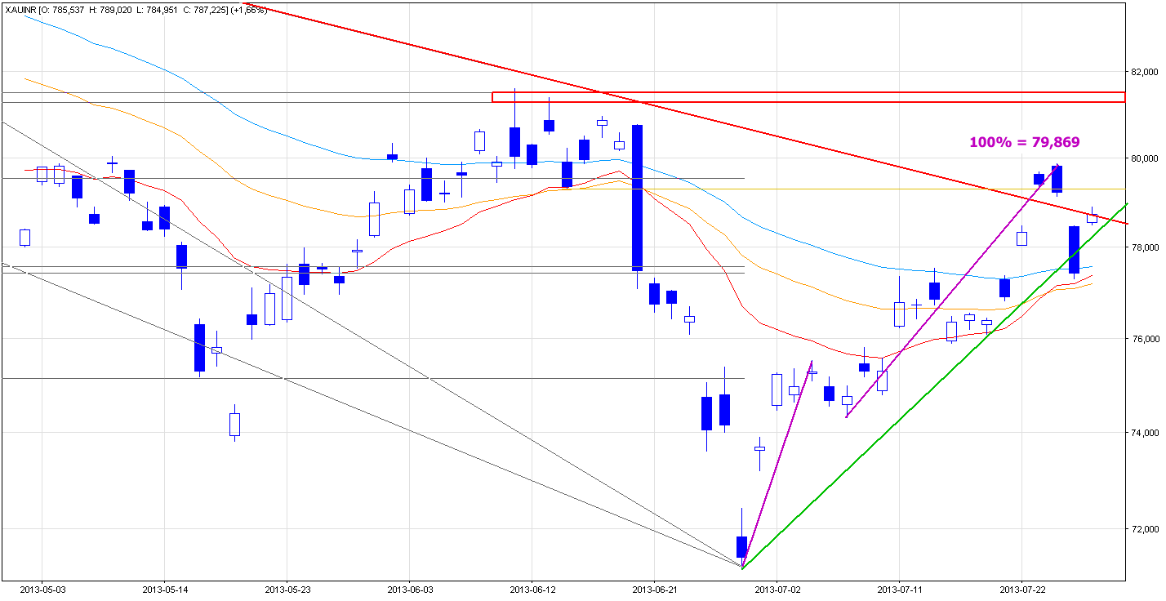Click the 76,000 price axis label
Viewport: 1166px width, 601px height.
1146,339
